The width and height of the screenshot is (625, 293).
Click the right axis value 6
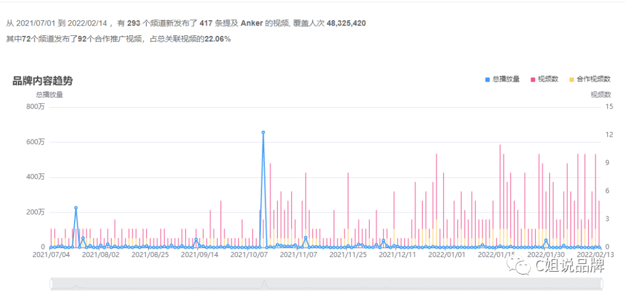607,191
